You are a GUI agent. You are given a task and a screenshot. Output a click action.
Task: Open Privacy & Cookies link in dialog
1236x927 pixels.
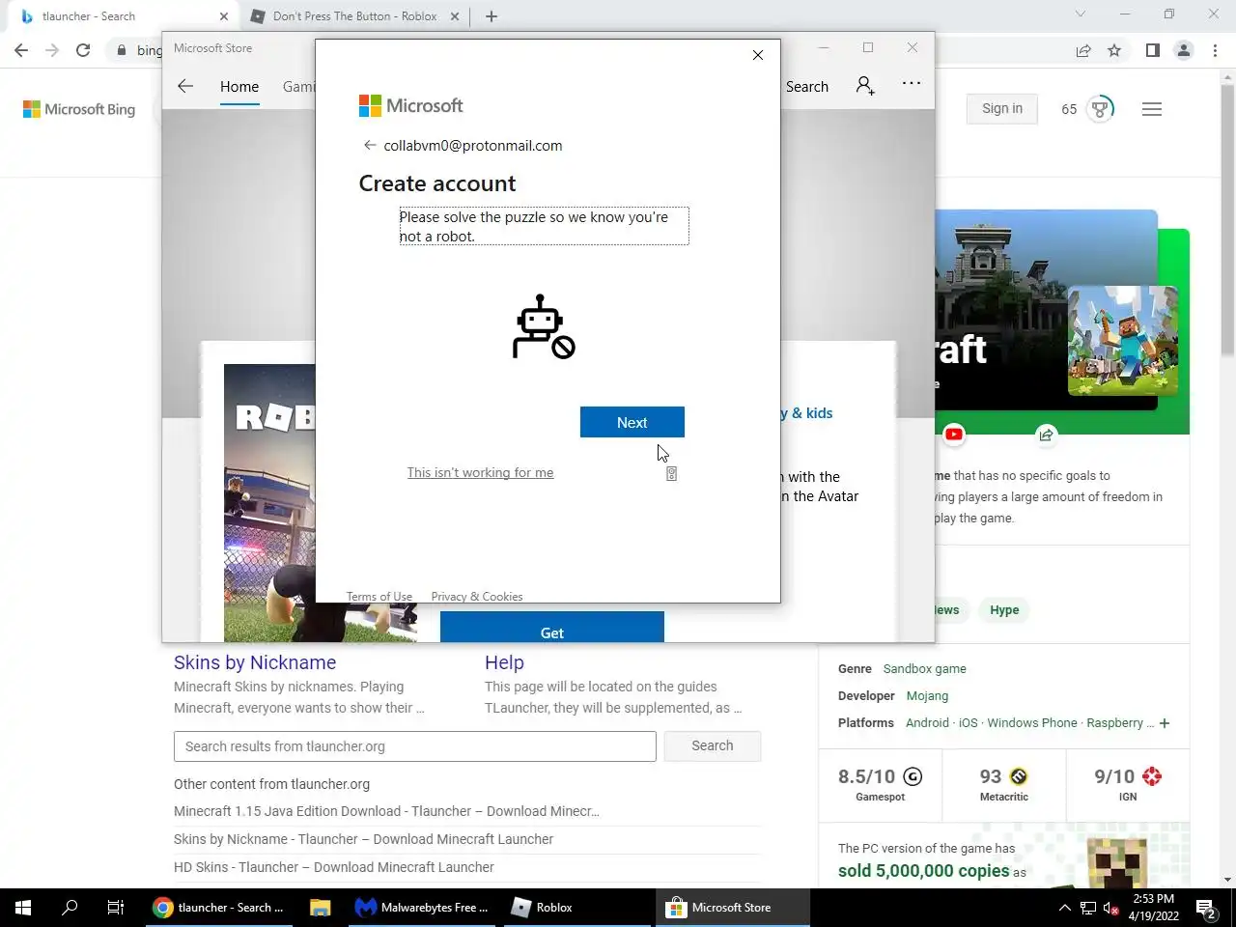(x=477, y=597)
